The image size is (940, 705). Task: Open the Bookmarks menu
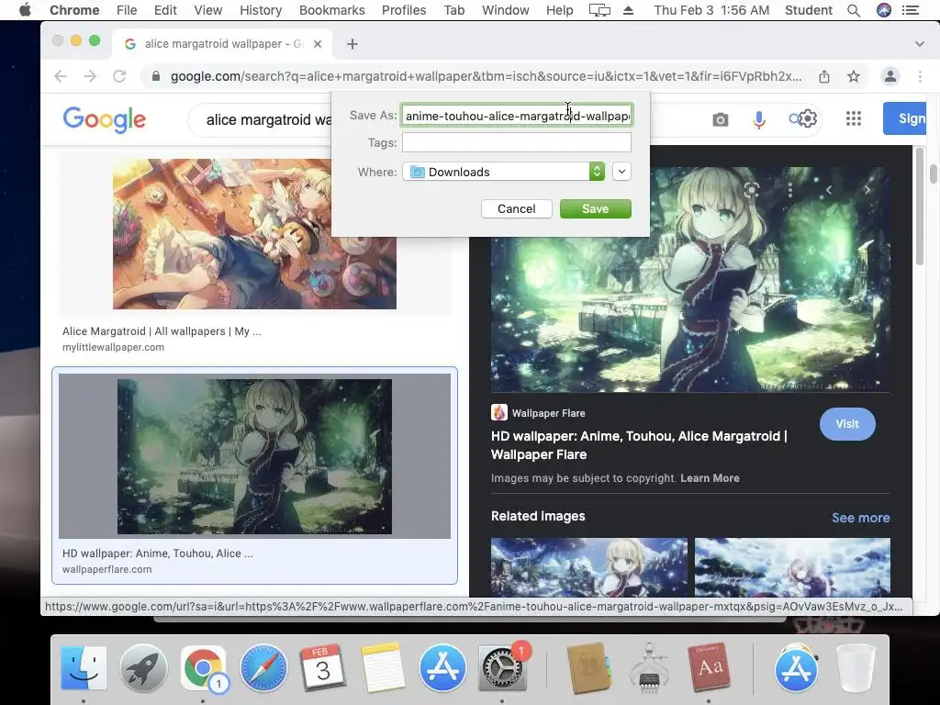click(331, 10)
